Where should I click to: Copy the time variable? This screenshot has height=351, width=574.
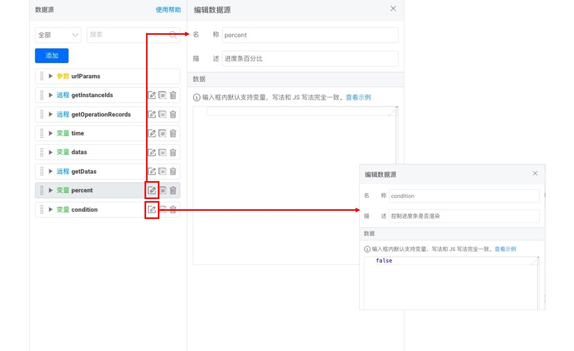click(x=162, y=133)
